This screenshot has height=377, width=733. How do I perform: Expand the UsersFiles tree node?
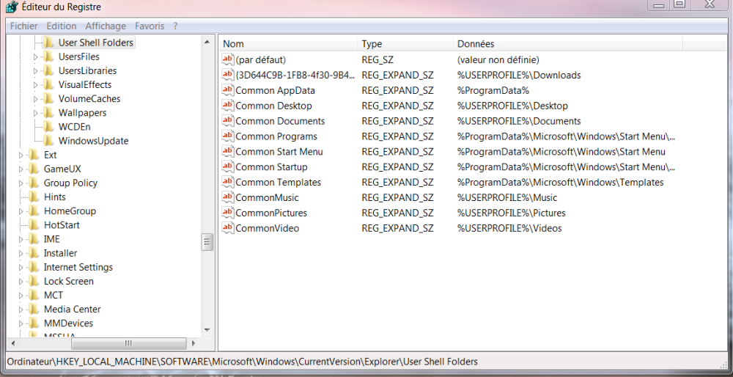pyautogui.click(x=35, y=57)
